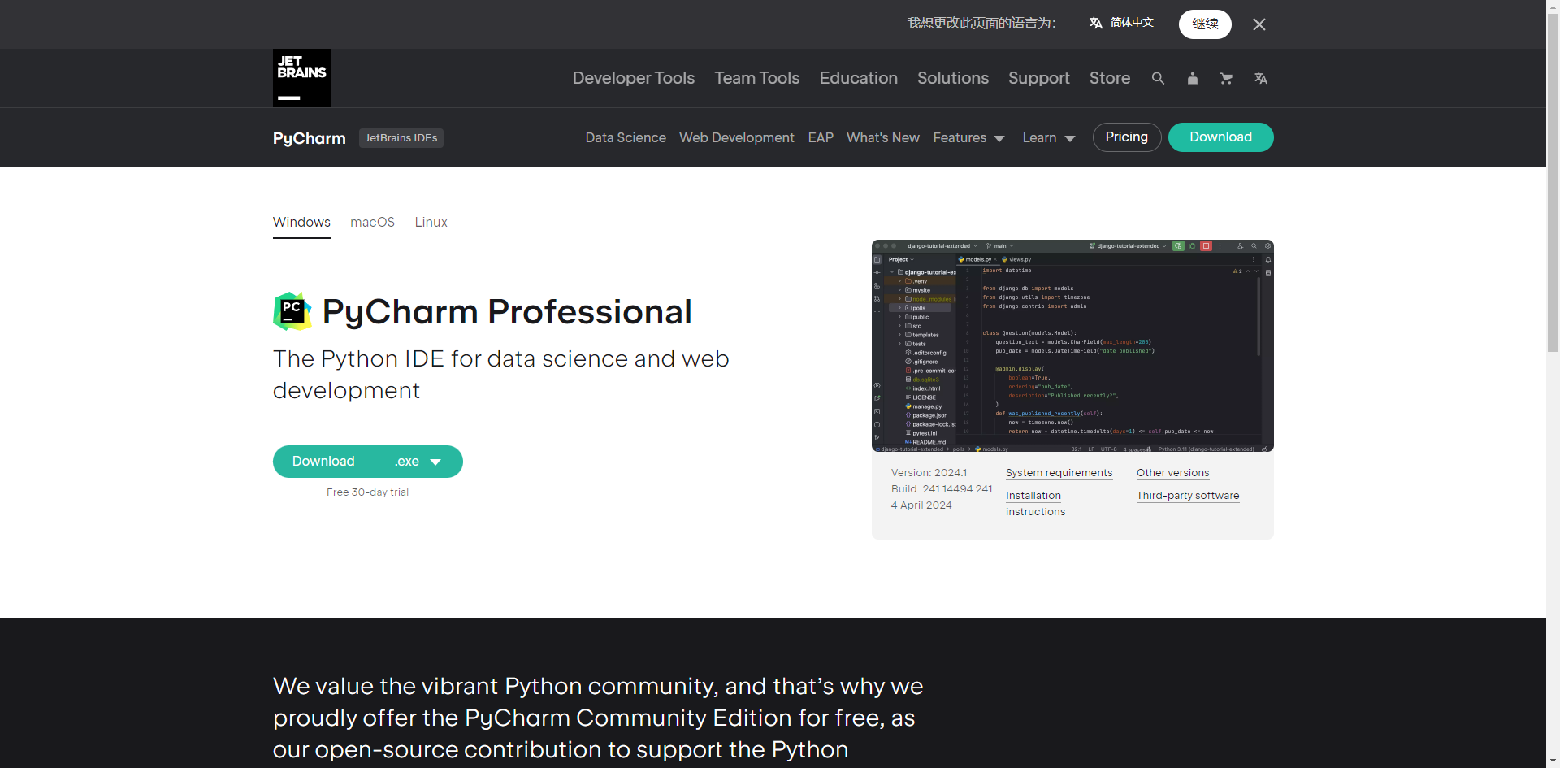Open Education menu
Viewport: 1560px width, 768px height.
coord(859,78)
